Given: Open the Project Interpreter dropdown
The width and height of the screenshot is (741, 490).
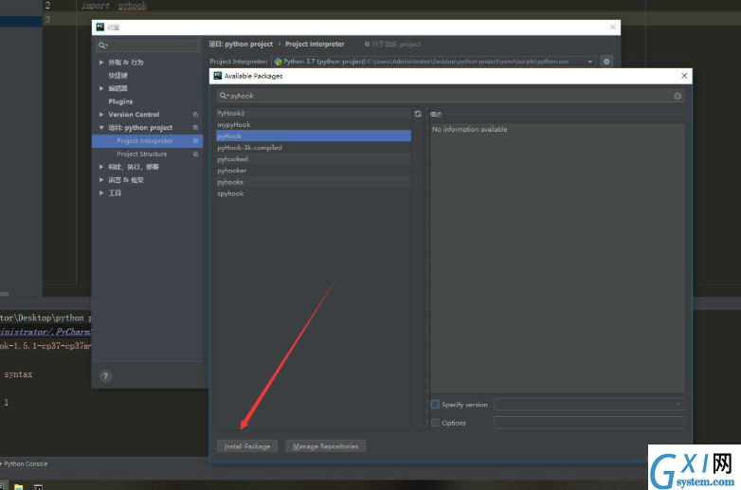Looking at the screenshot, I should pos(589,62).
